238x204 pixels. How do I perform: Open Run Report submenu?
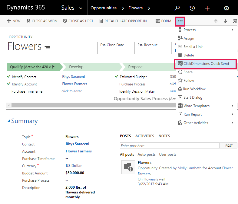[206, 114]
